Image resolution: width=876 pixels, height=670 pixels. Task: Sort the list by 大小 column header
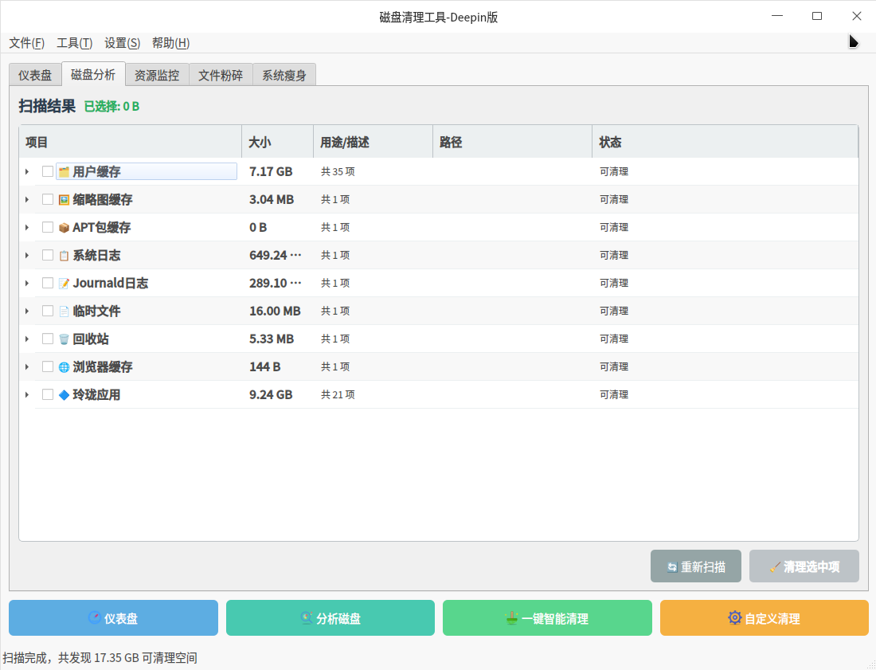coord(276,143)
